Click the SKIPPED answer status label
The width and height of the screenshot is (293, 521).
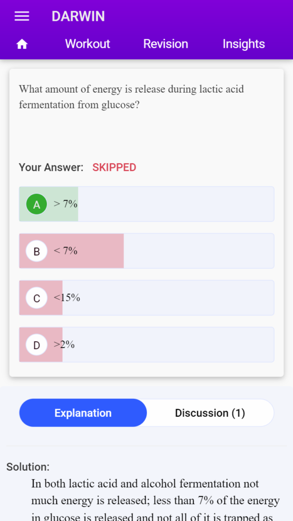tap(114, 167)
